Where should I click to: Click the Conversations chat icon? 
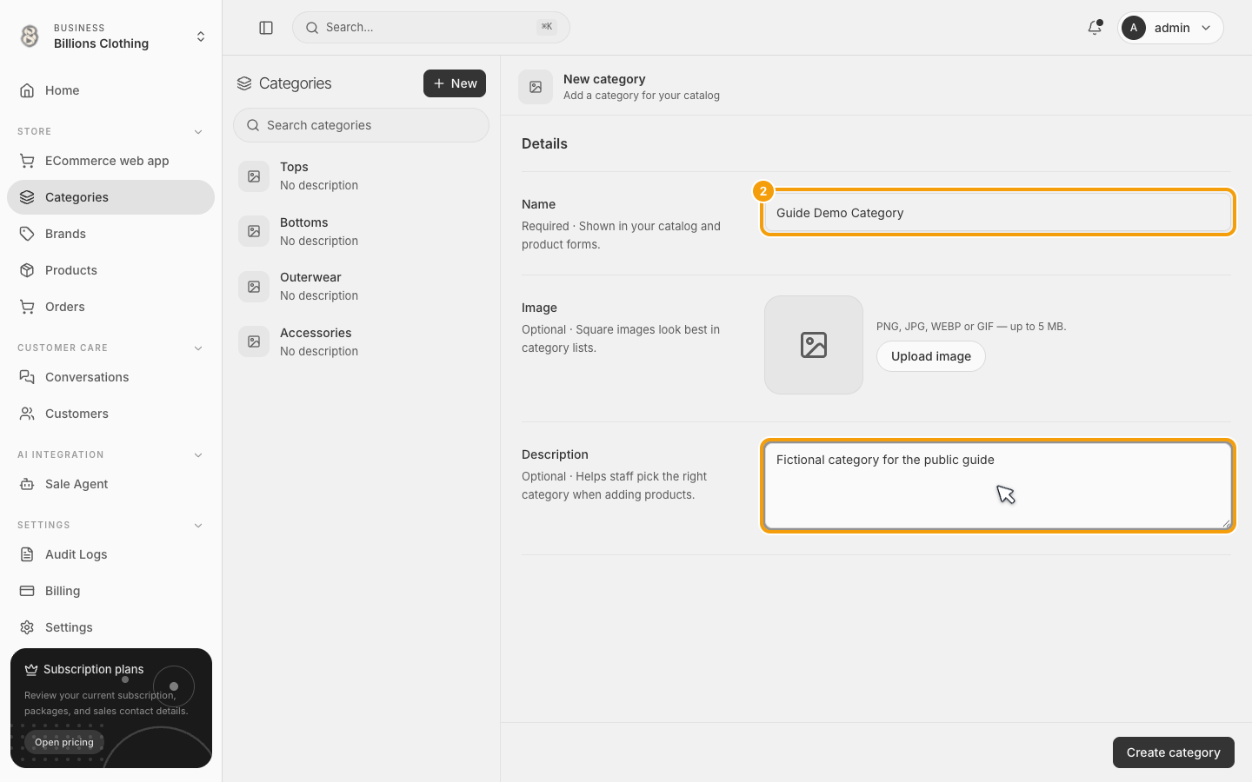tap(27, 377)
